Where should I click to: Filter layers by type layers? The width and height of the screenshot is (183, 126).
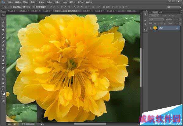[x=170, y=16]
